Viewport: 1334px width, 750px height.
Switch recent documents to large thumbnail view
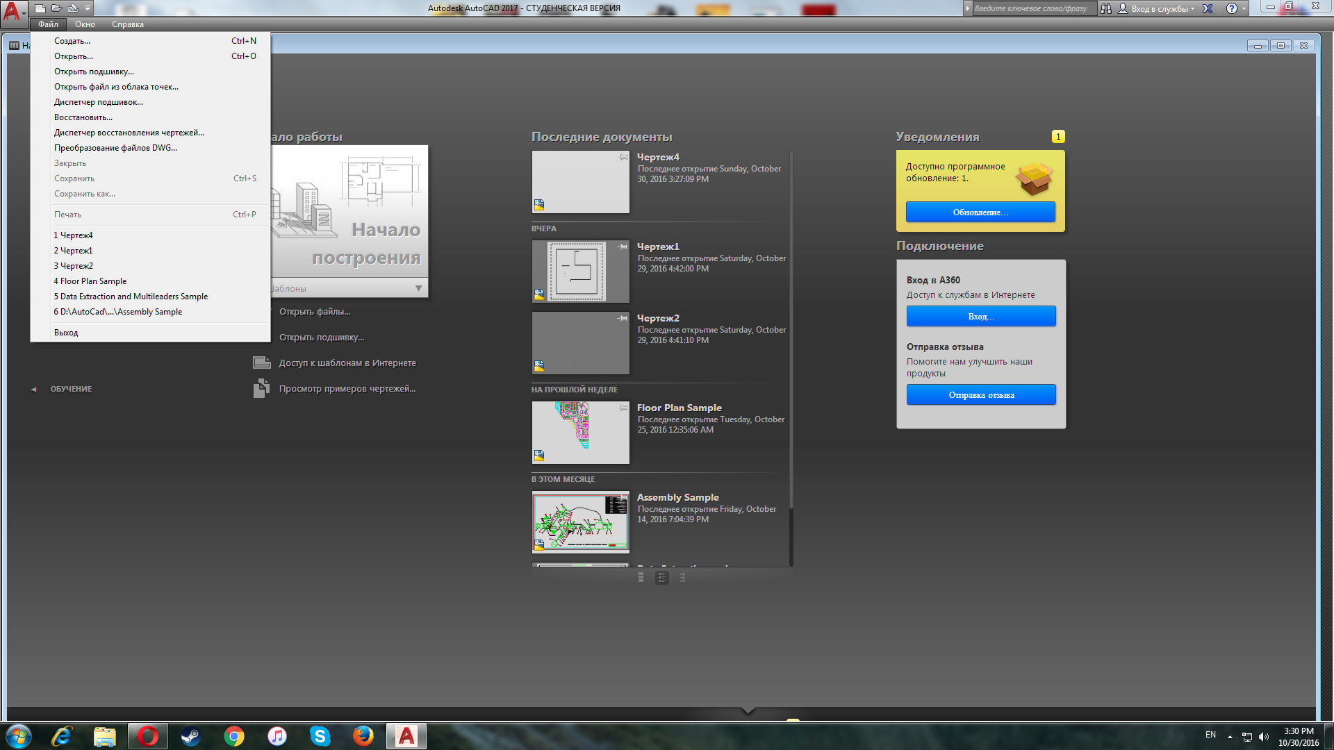click(x=641, y=578)
